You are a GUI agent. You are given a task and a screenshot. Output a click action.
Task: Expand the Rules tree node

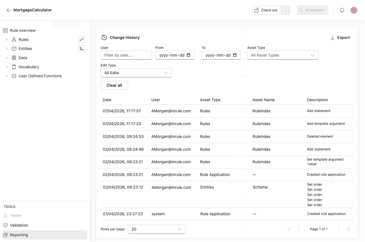tap(7, 40)
